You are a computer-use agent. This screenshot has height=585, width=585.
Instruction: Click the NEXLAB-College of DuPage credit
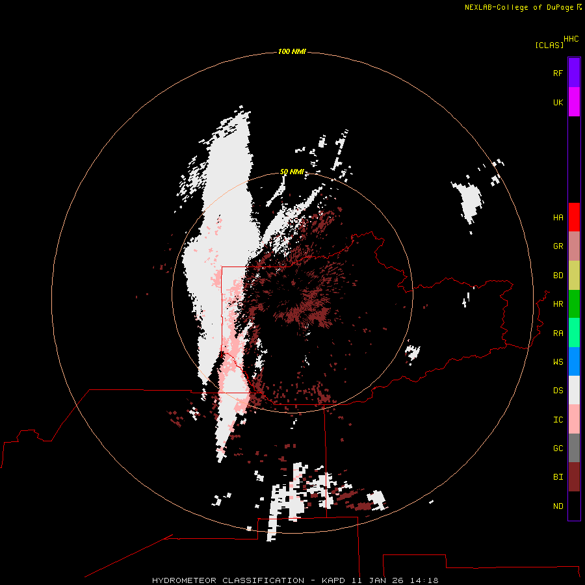pyautogui.click(x=519, y=7)
